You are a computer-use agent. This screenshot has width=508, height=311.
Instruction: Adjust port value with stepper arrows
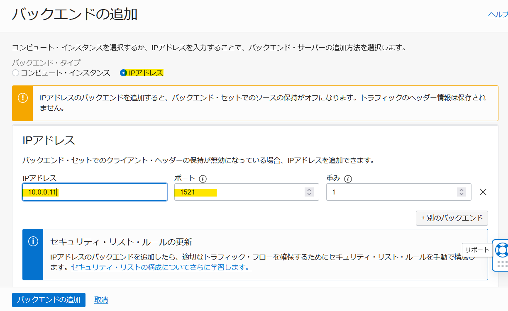coord(309,192)
